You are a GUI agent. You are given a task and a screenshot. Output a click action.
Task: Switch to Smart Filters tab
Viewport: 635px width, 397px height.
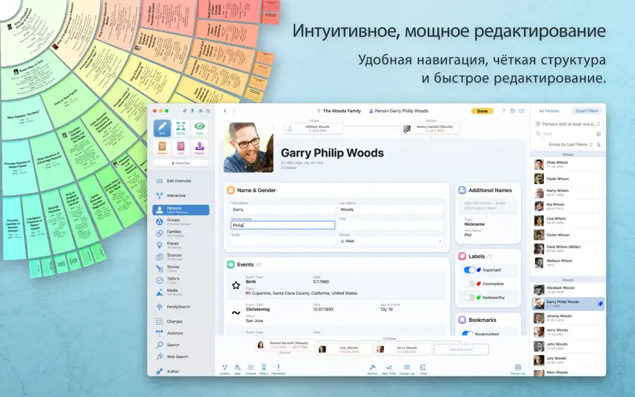586,111
